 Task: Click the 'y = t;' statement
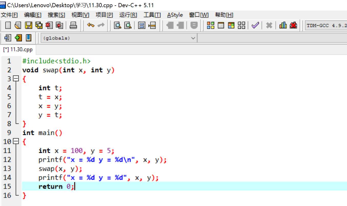pyautogui.click(x=50, y=115)
